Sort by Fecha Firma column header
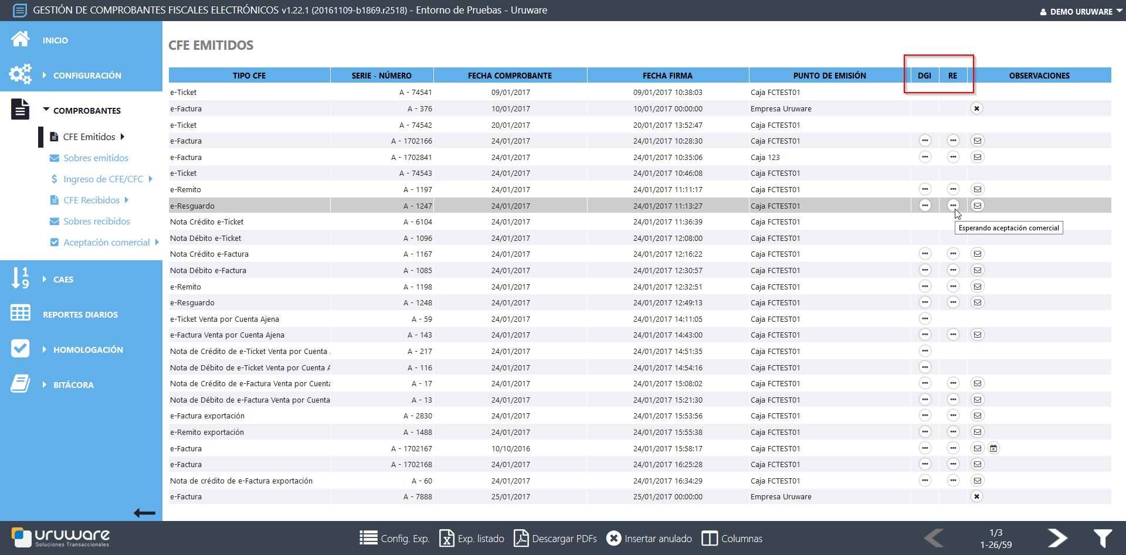1126x555 pixels. 667,76
